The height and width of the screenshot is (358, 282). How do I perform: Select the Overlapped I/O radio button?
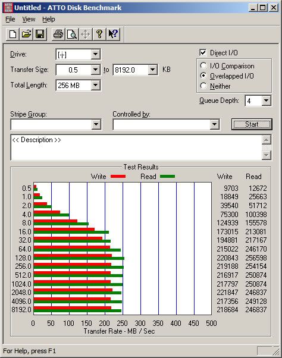click(x=203, y=76)
